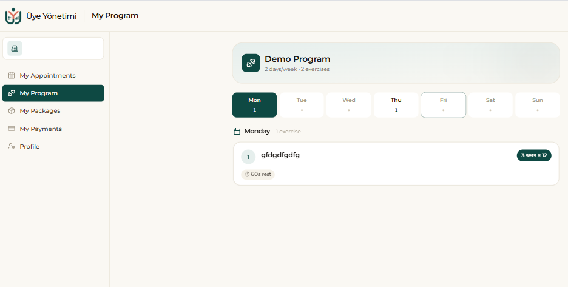The image size is (568, 287).
Task: Go to My Payments page
Action: tap(53, 129)
